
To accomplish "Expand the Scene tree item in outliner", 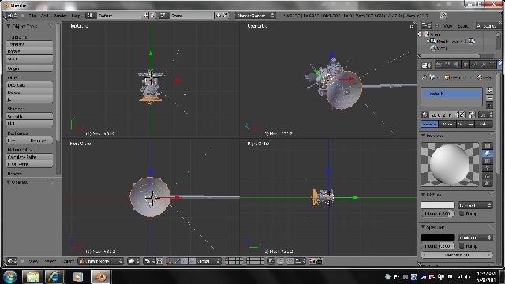I will pyautogui.click(x=421, y=34).
